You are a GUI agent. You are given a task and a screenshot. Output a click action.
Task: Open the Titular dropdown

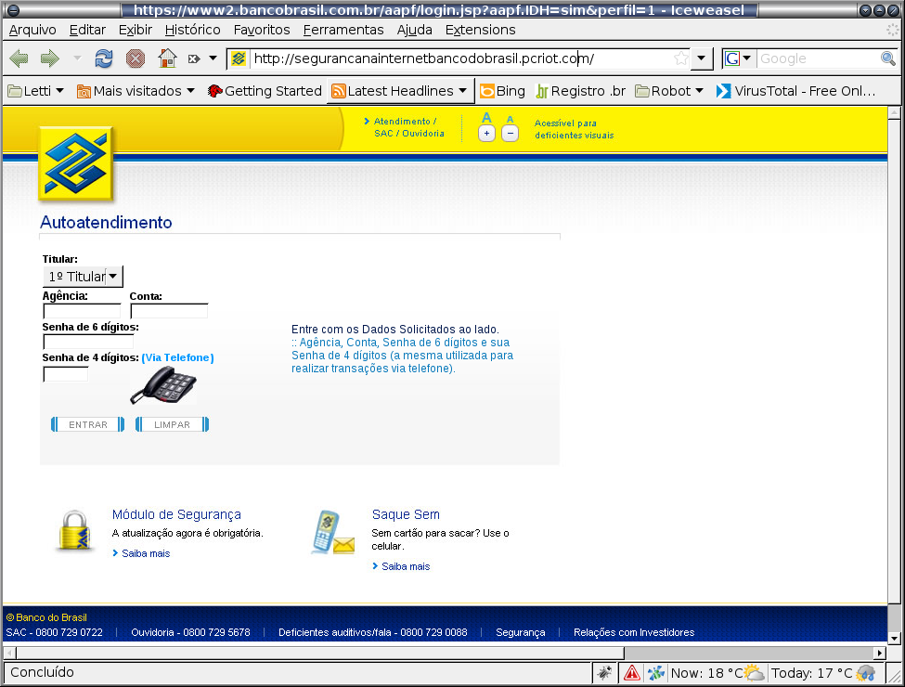click(83, 277)
